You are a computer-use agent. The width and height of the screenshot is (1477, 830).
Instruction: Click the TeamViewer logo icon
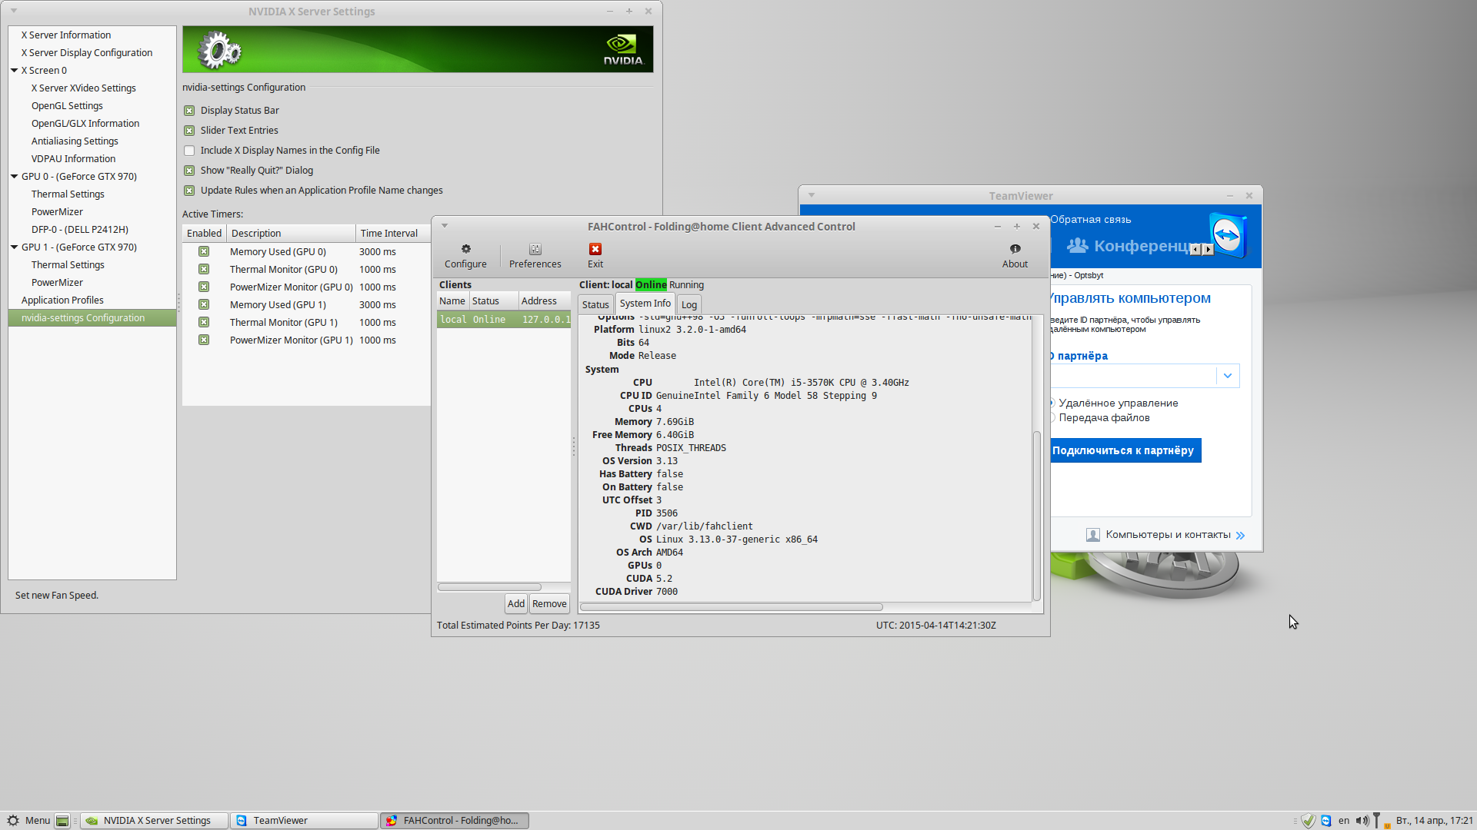(x=1226, y=235)
